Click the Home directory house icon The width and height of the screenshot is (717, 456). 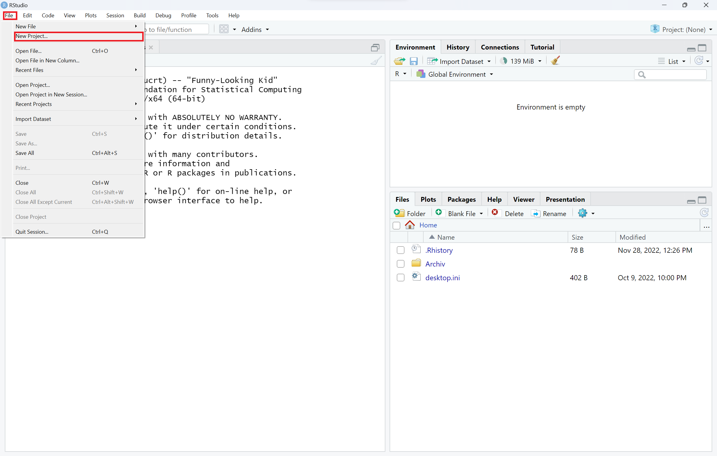point(410,225)
